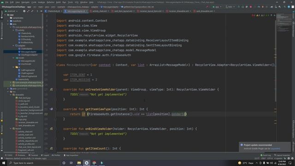Open the Edit menu
The width and height of the screenshot is (295, 166).
click(12, 2)
